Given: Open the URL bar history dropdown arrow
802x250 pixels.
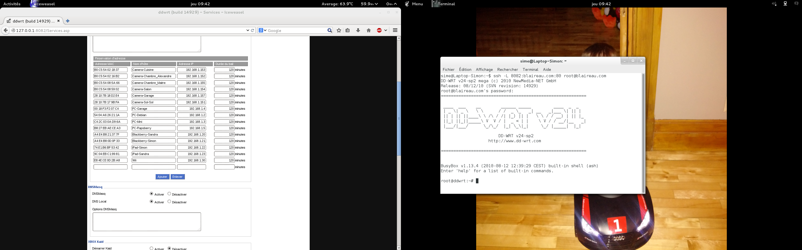Looking at the screenshot, I should point(248,31).
